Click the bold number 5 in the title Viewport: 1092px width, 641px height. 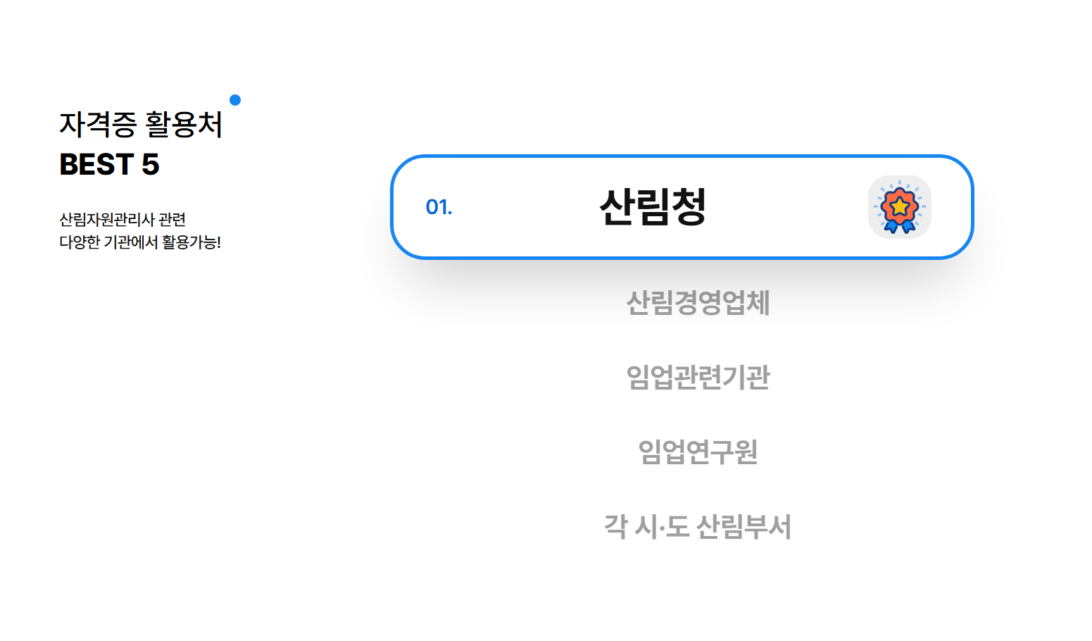click(x=151, y=165)
